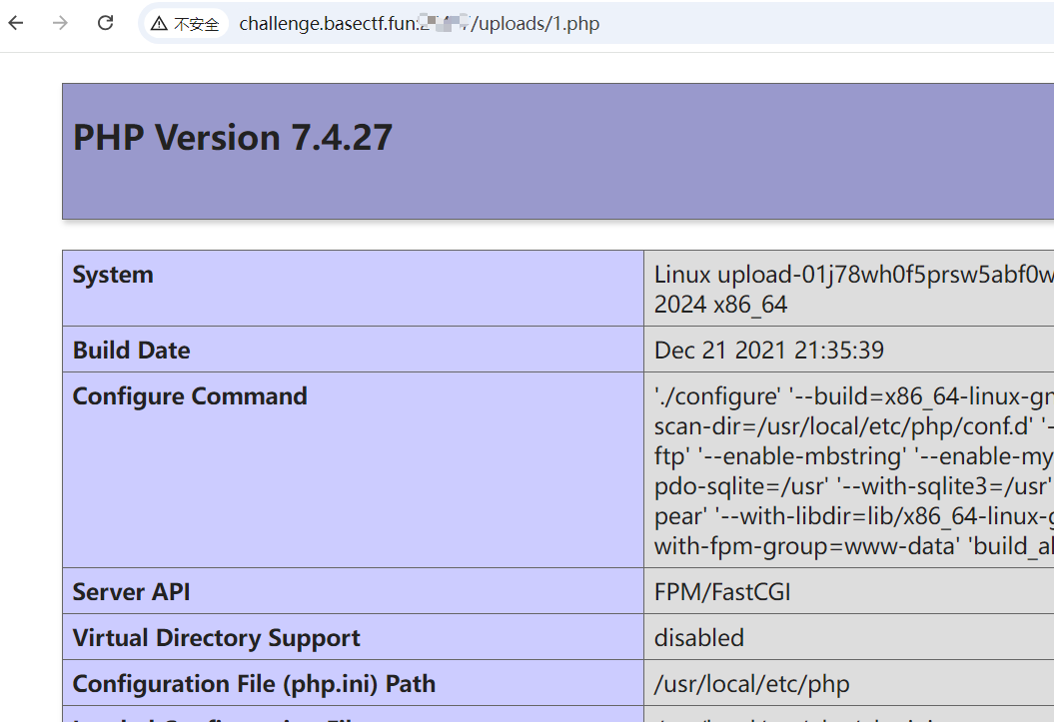Click the warning triangle security icon

pos(159,24)
